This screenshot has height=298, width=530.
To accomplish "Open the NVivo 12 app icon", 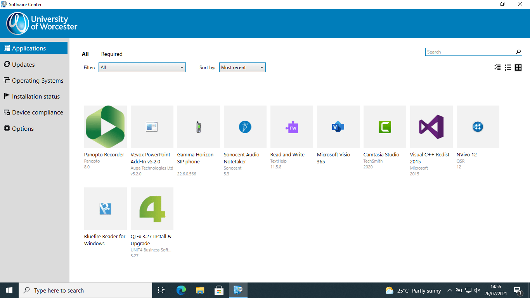I will coord(478,127).
